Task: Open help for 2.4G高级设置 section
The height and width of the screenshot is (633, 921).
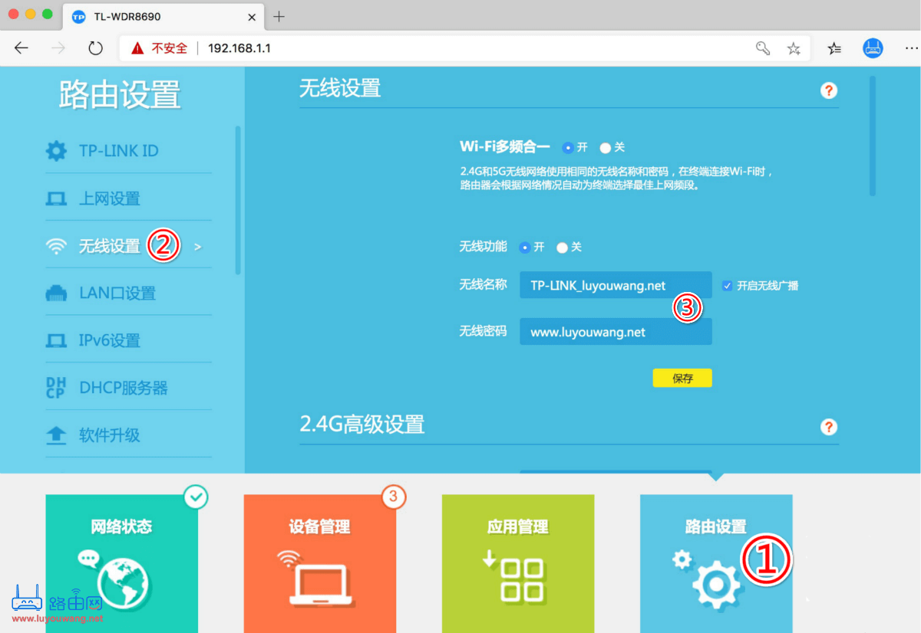Action: 829,427
